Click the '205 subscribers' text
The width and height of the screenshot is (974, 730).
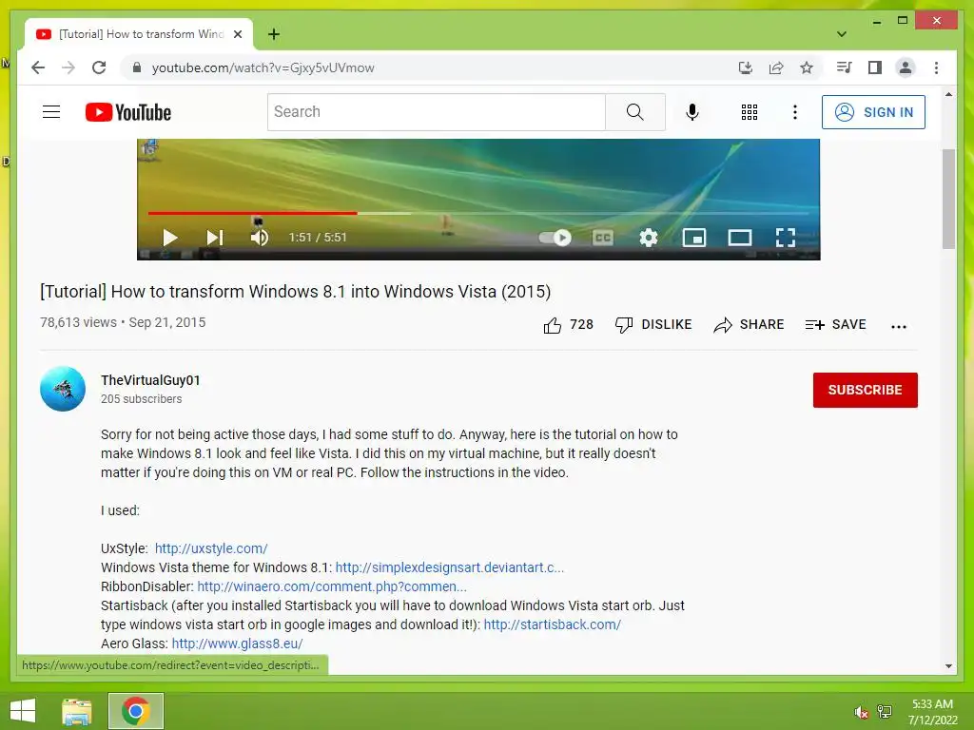[141, 399]
